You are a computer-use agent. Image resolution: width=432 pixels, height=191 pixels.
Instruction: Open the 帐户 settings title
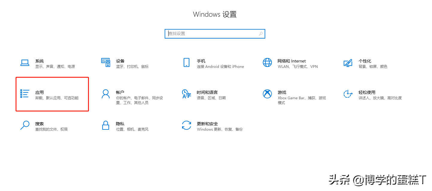point(120,92)
